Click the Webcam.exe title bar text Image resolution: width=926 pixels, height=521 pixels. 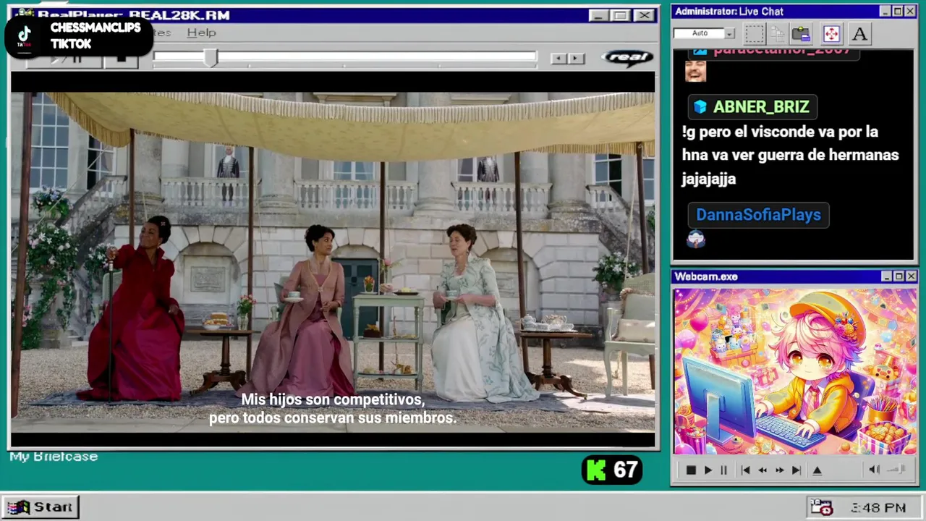click(706, 276)
